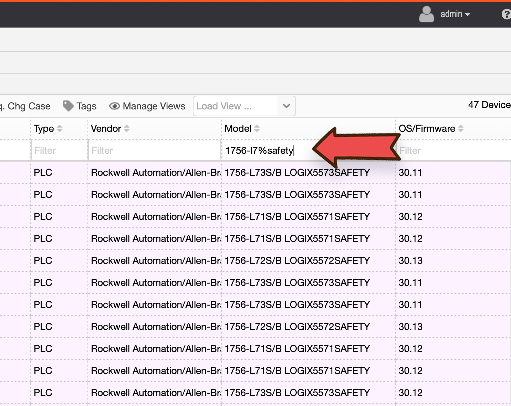Click the Chg Case toolbar option
The image size is (511, 406).
[x=25, y=106]
